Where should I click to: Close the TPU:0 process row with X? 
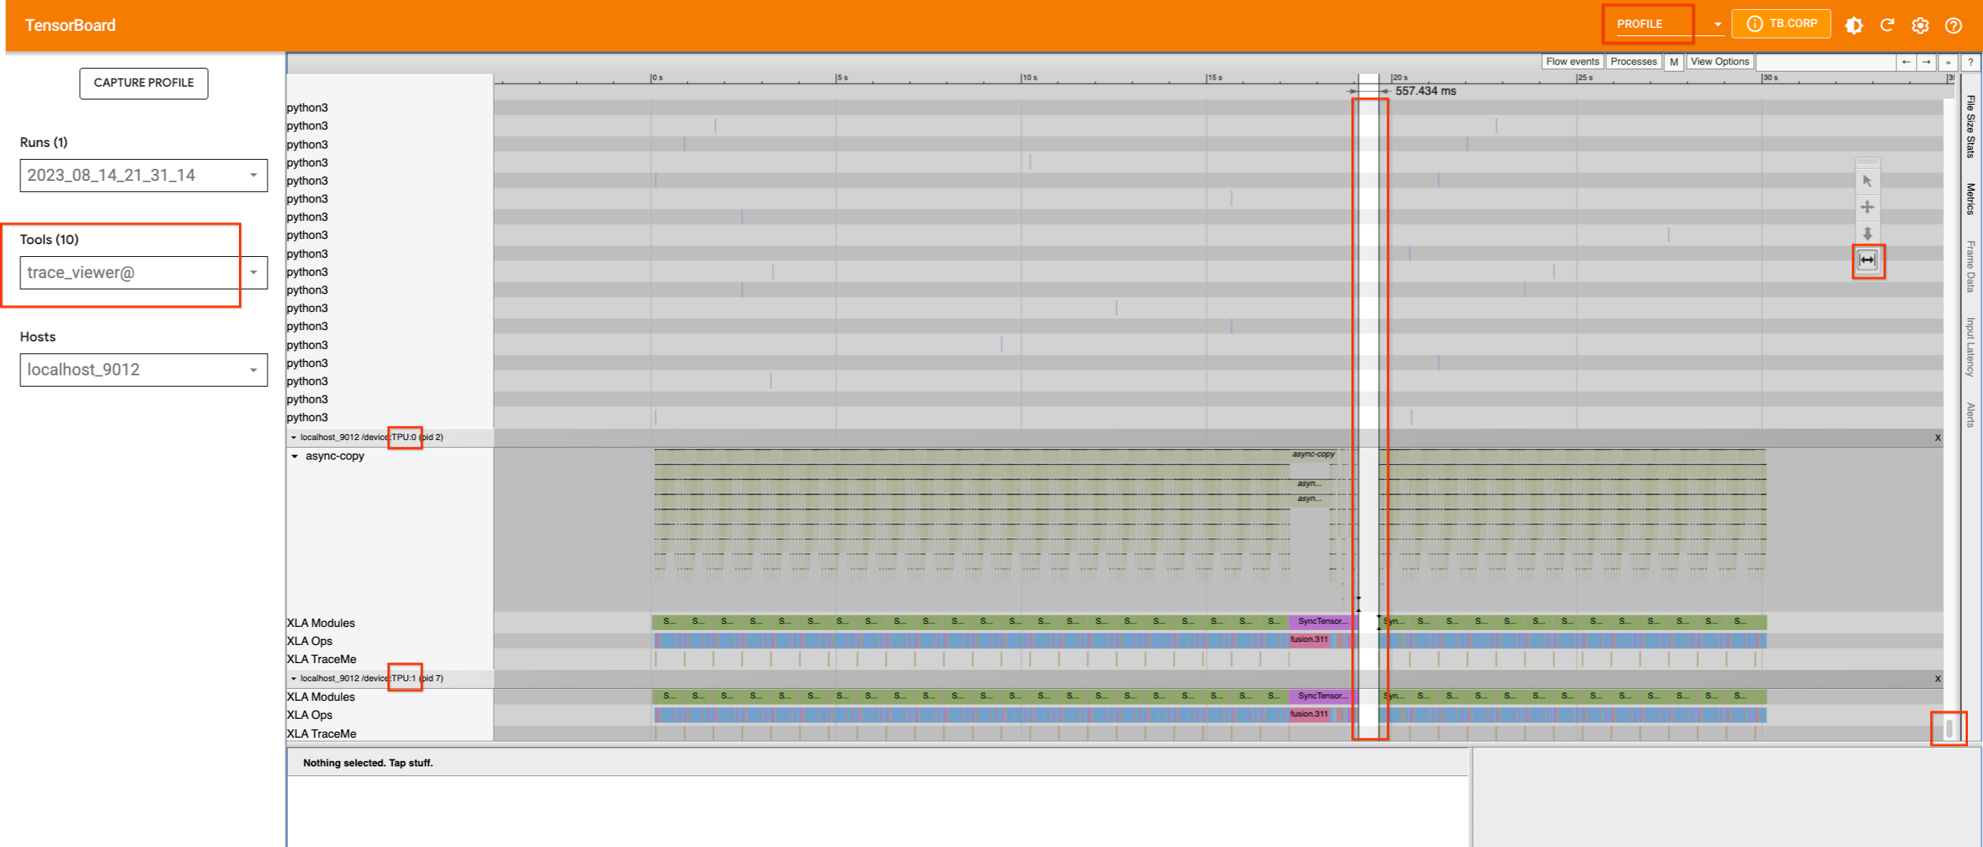click(x=1938, y=438)
